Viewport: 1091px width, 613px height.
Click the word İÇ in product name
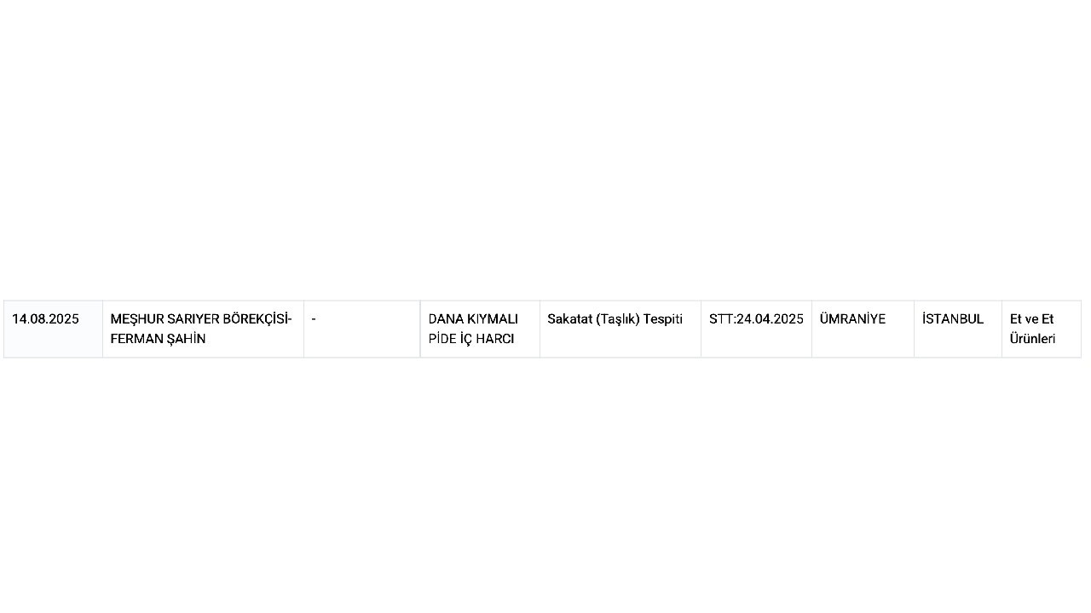click(x=471, y=339)
